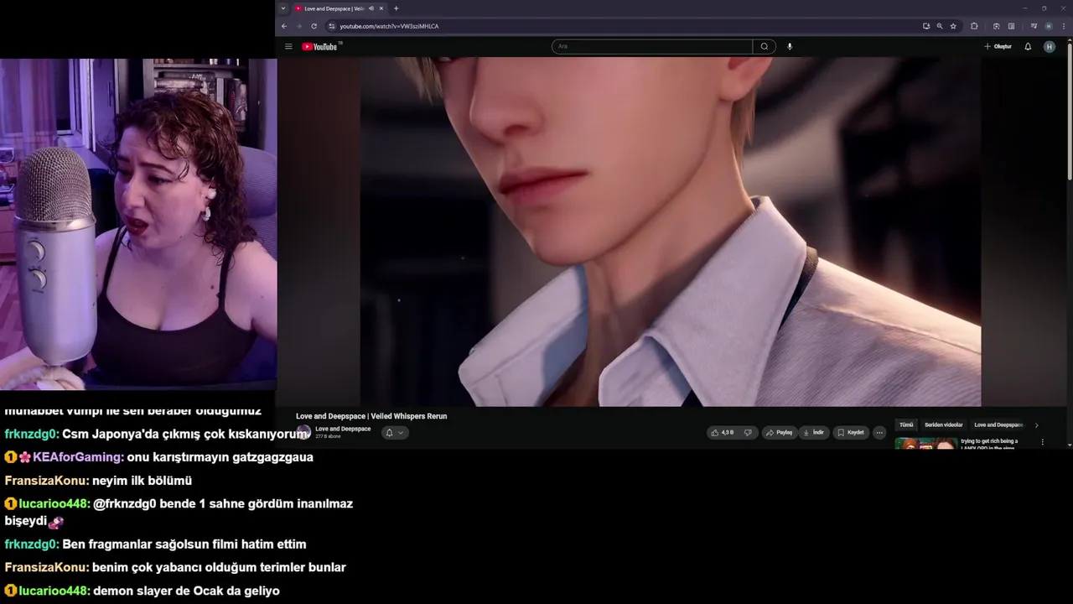Screen dimensions: 1073x604
Task: Dislike the video
Action: point(748,433)
